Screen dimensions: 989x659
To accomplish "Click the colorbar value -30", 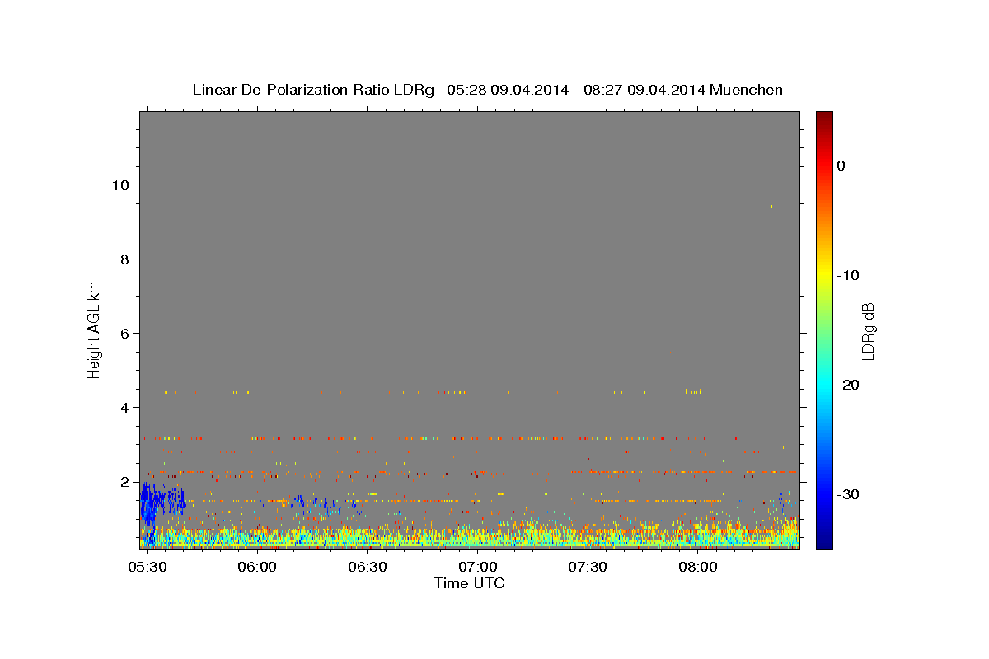I will coord(847,494).
